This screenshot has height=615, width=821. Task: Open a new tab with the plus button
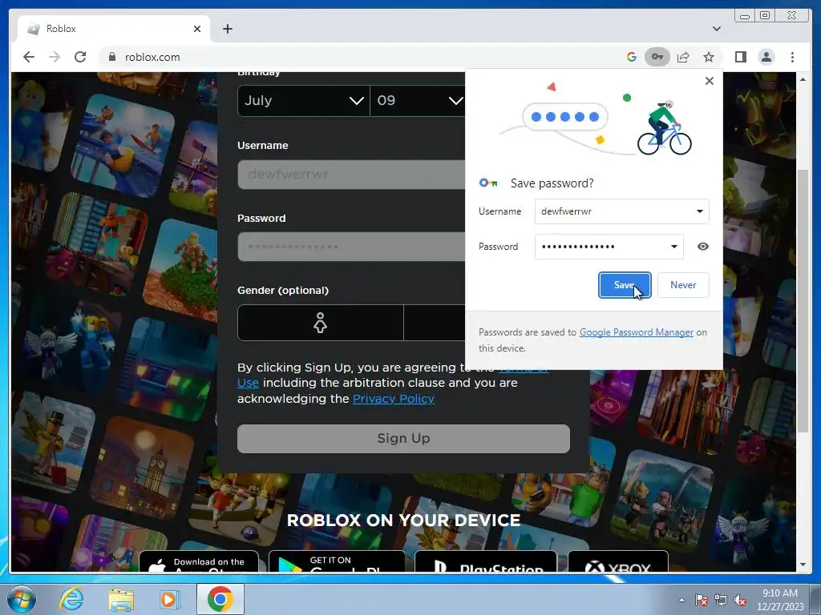point(227,29)
